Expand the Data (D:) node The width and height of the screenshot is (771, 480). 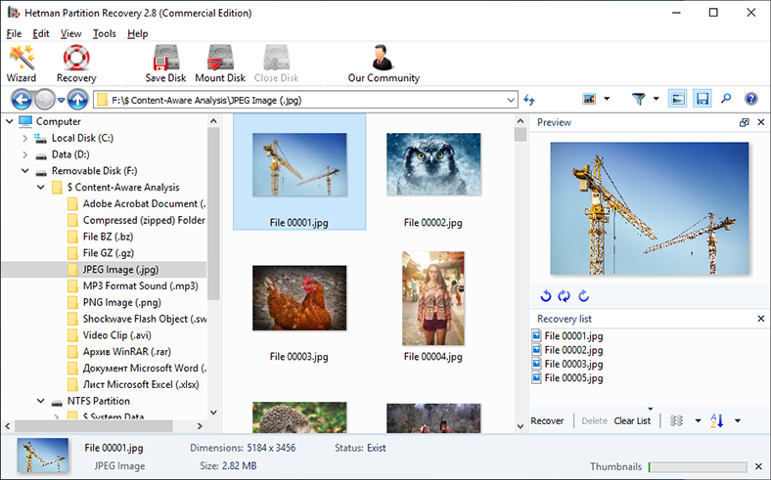click(x=25, y=154)
